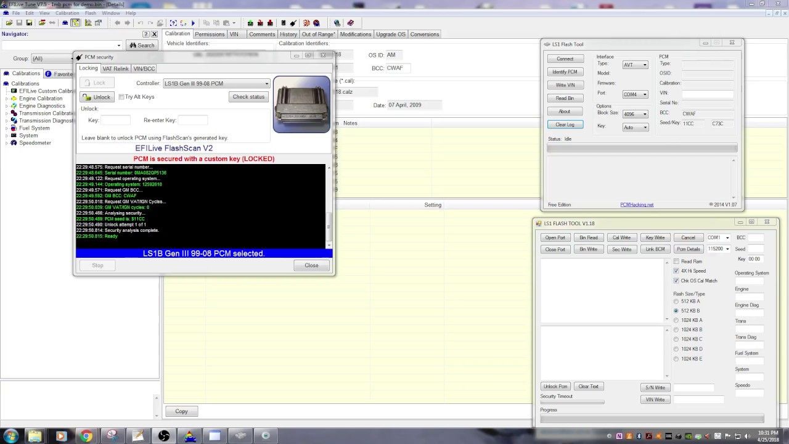
Task: Click the open file toolbar icon
Action: (x=9, y=23)
